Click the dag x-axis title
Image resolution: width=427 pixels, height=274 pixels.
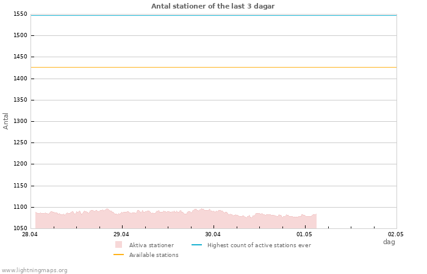click(389, 242)
